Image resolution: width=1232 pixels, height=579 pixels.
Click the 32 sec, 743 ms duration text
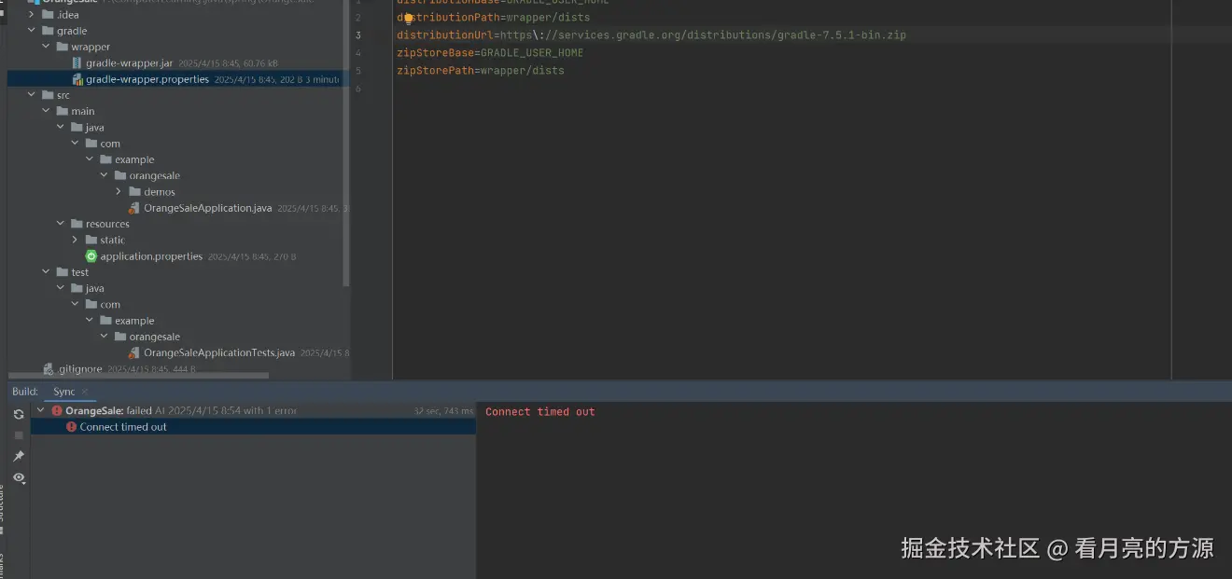tap(443, 411)
